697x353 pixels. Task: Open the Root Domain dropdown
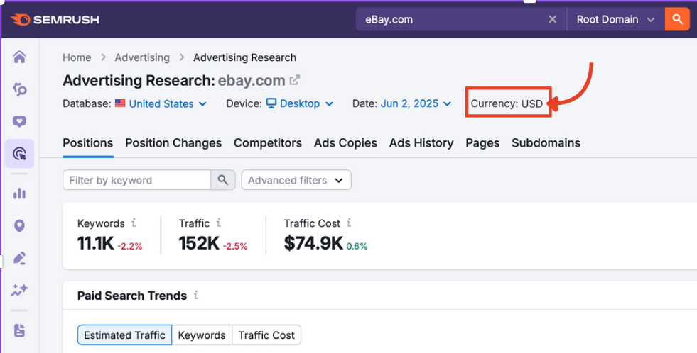[615, 20]
